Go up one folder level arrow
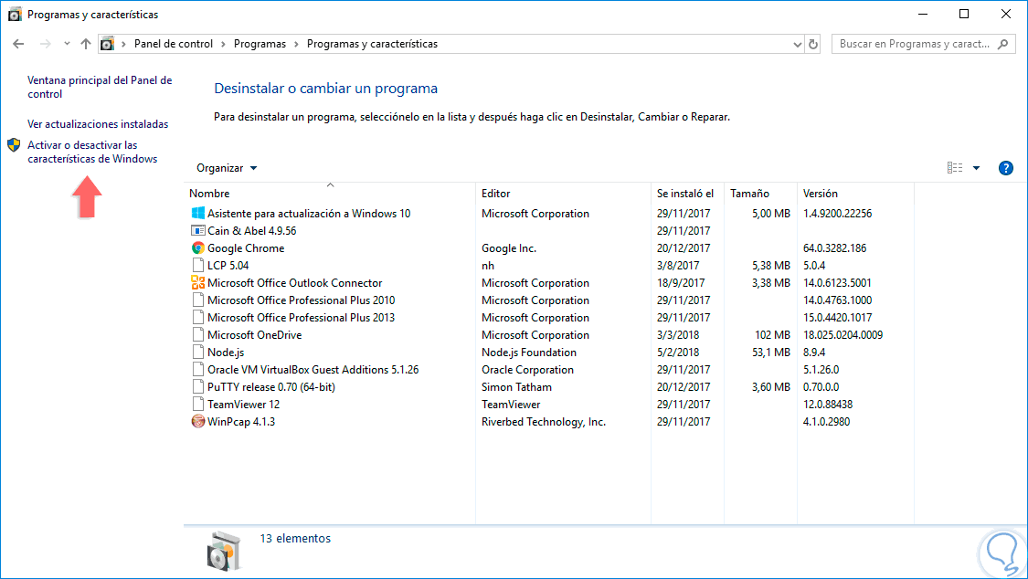The height and width of the screenshot is (579, 1028). 86,44
